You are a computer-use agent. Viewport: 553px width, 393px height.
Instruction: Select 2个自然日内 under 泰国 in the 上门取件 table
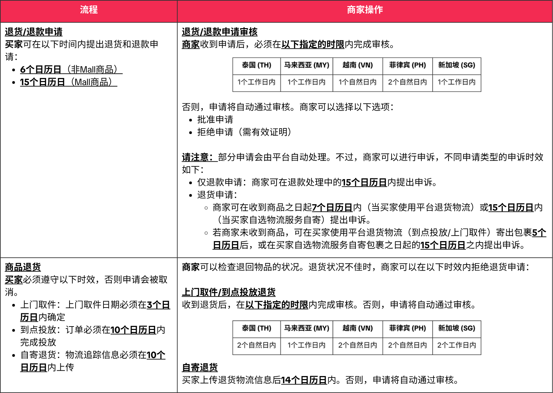click(x=256, y=346)
